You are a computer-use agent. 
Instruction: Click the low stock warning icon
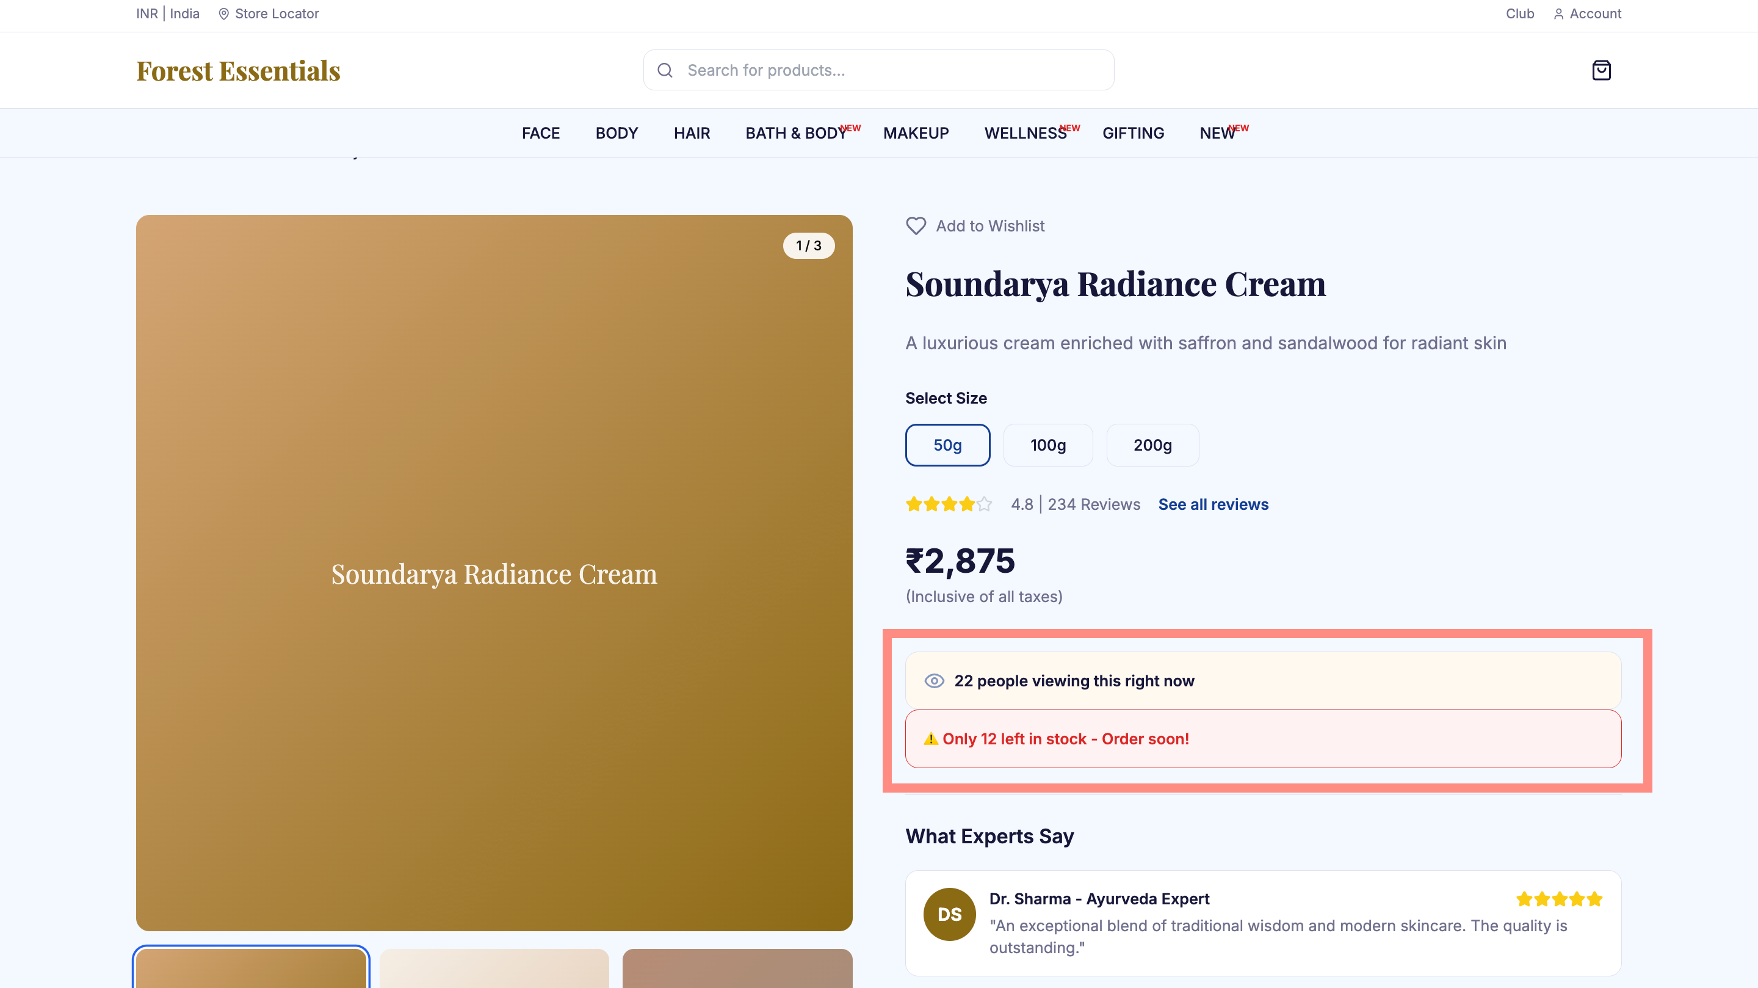(931, 739)
